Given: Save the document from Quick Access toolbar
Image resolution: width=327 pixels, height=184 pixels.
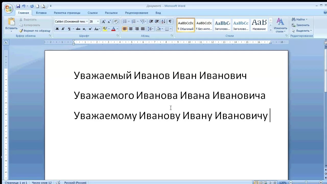Looking at the screenshot, I should point(18,6).
